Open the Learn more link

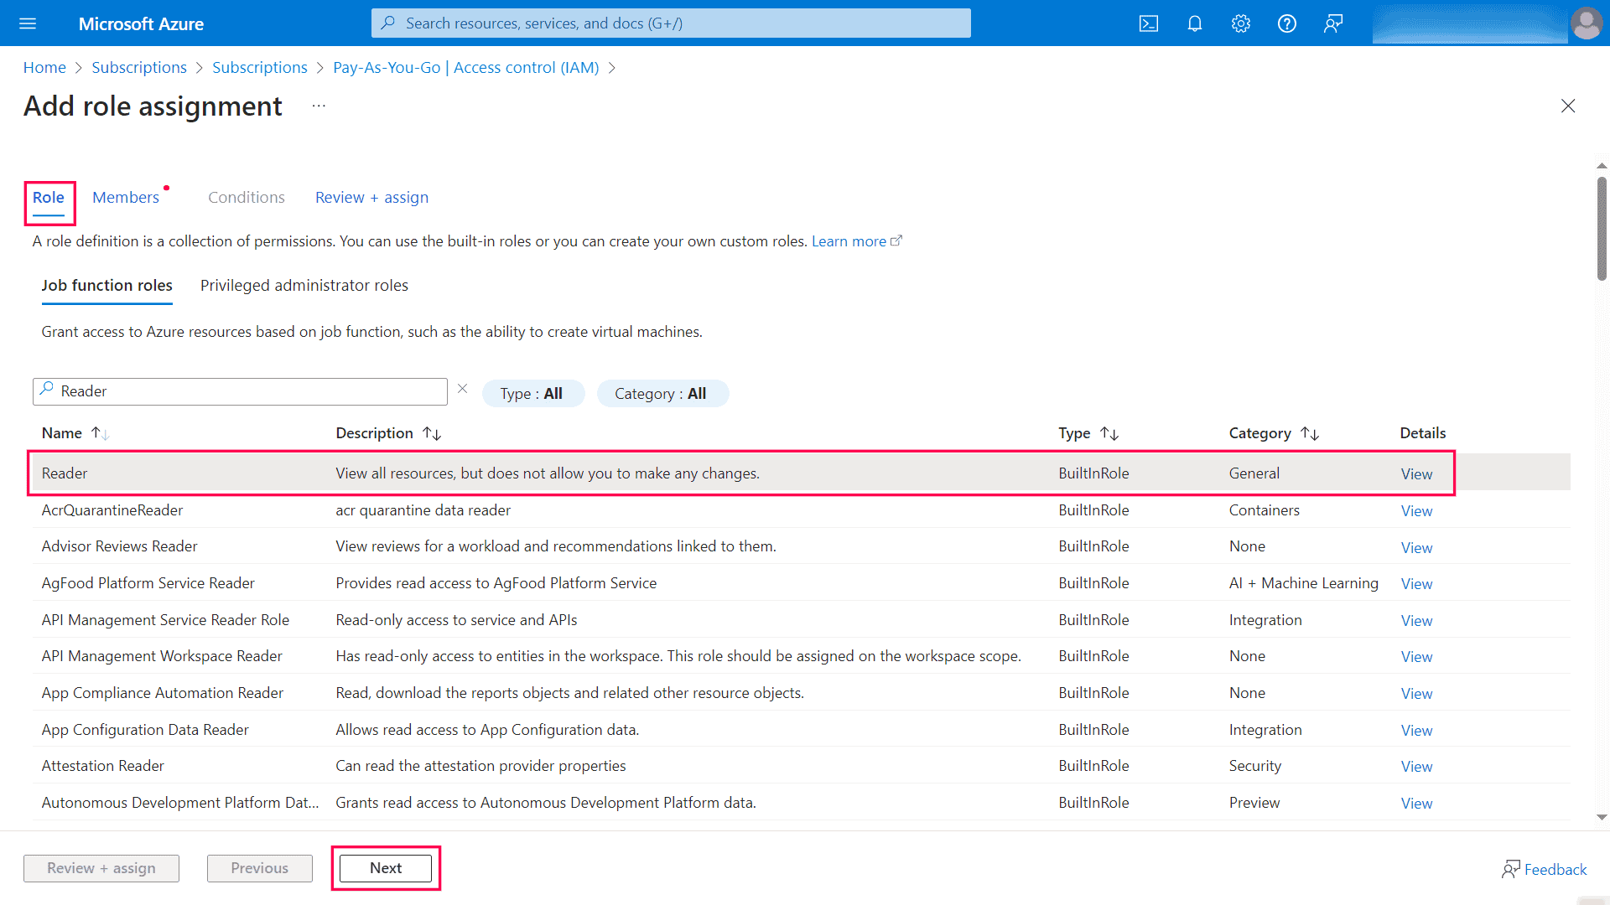(x=849, y=240)
